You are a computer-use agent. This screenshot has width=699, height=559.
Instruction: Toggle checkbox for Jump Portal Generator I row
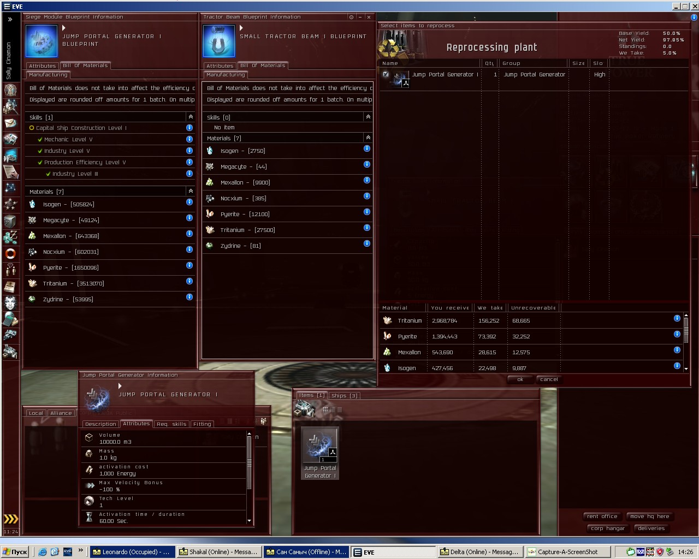(386, 74)
